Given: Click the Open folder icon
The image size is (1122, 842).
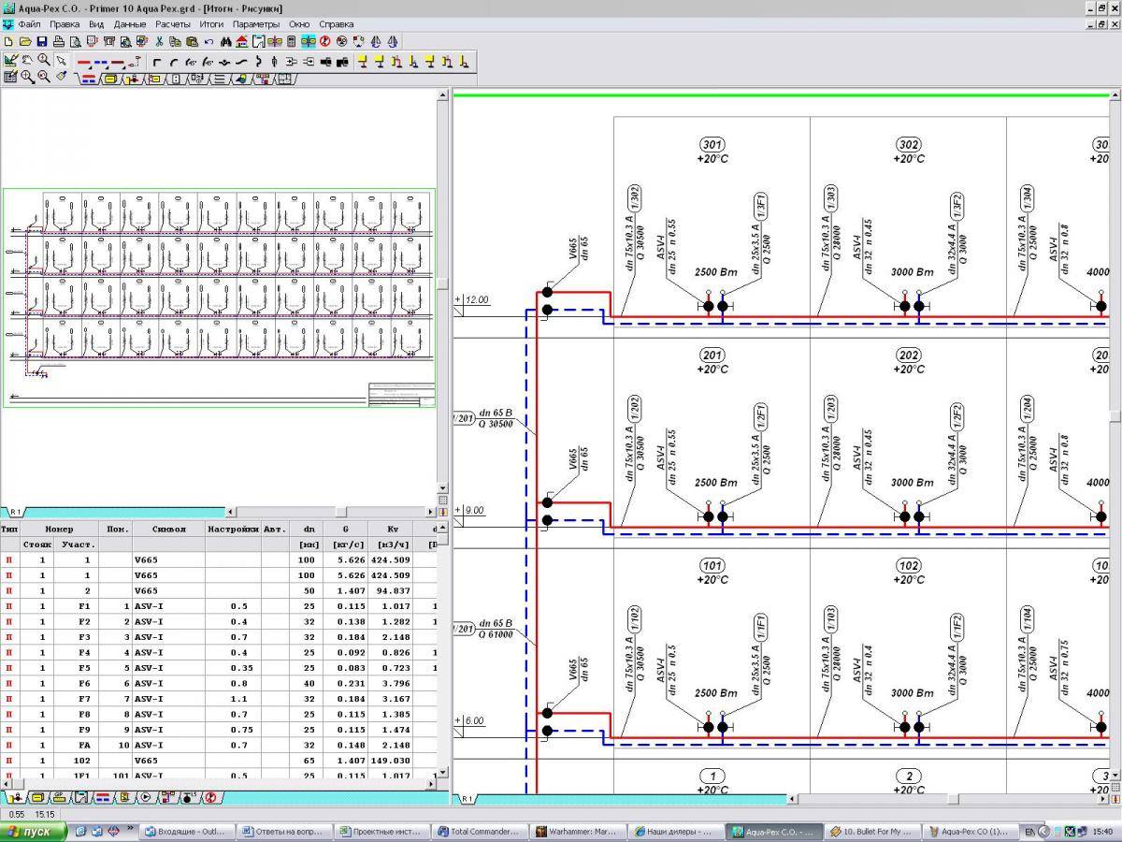Looking at the screenshot, I should pyautogui.click(x=25, y=41).
